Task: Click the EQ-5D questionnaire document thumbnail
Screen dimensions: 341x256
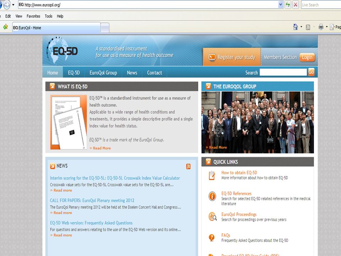Action: (69, 122)
